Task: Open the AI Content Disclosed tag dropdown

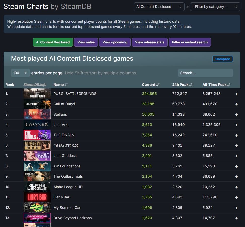Action: pos(159,7)
